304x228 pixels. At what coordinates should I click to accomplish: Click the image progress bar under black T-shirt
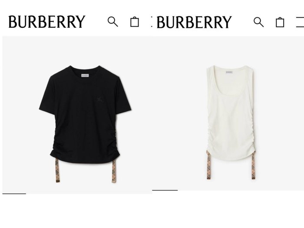pyautogui.click(x=14, y=194)
